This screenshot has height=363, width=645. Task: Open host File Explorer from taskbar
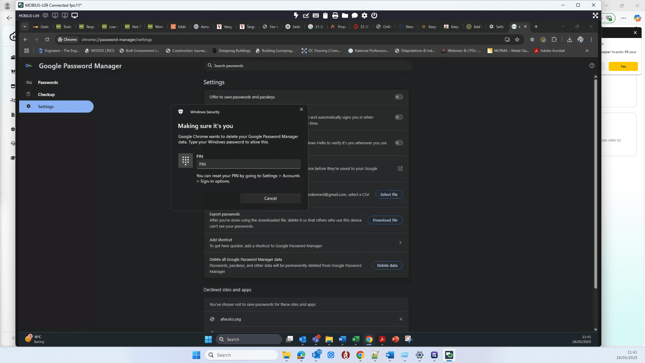[x=286, y=355]
